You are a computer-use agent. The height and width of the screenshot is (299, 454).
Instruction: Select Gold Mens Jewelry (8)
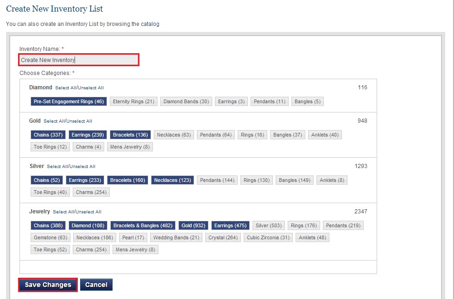(130, 147)
